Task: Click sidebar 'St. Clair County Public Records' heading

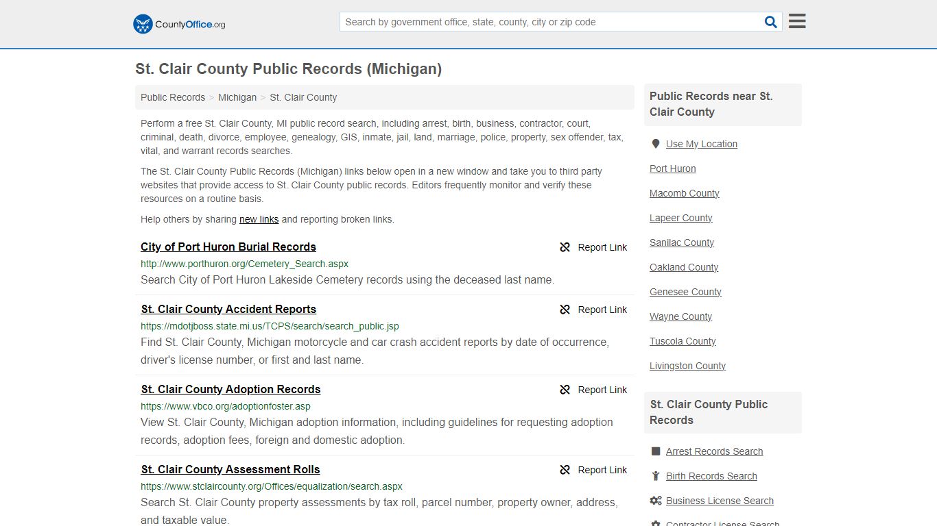Action: pos(709,412)
